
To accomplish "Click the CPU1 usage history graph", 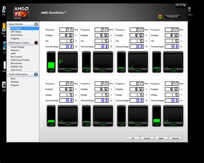I will [x=103, y=62].
